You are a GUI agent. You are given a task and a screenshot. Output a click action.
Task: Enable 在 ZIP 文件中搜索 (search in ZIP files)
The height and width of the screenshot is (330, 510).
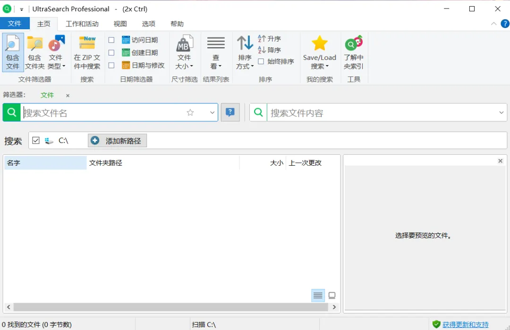click(87, 52)
